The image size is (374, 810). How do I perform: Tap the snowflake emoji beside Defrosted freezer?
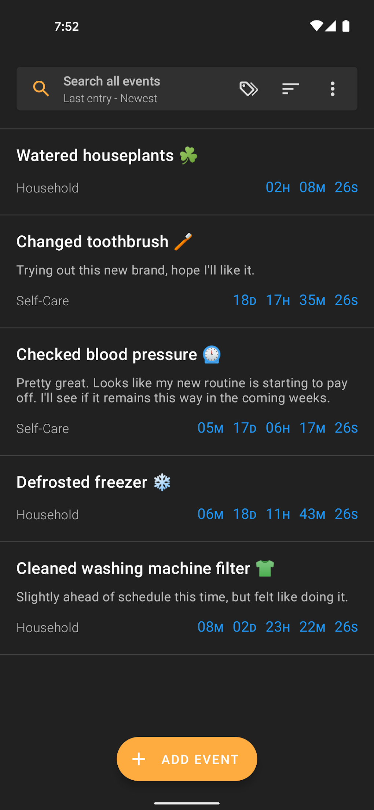point(162,482)
